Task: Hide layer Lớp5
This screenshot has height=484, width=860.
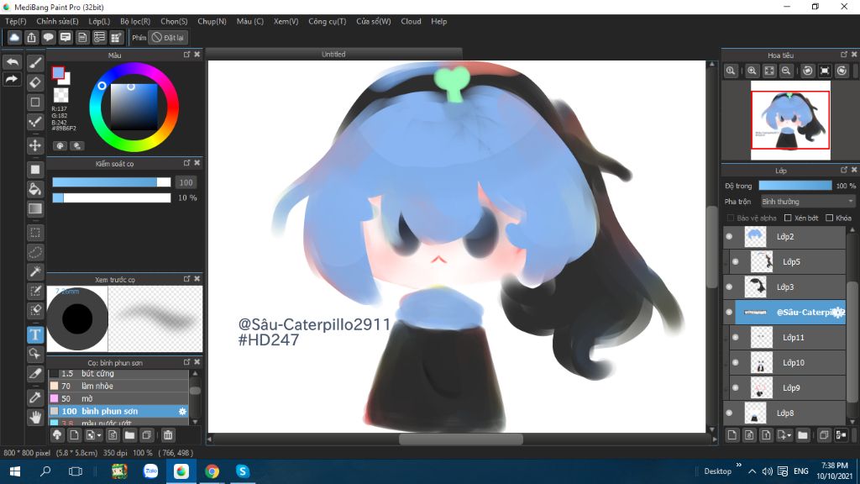Action: (736, 262)
